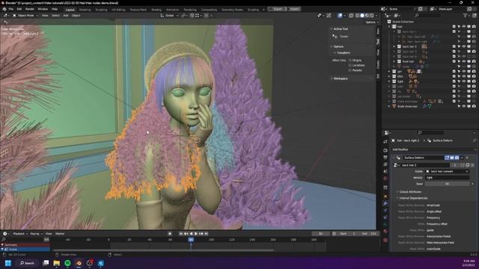Open the Window menu
The image size is (479, 269).
click(x=43, y=9)
